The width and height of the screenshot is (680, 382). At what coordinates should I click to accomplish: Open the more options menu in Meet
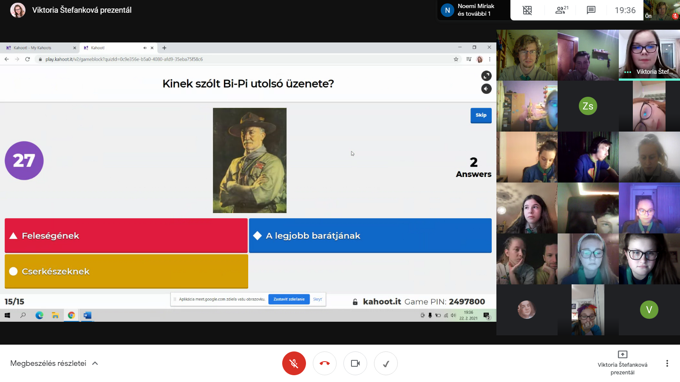pos(667,363)
